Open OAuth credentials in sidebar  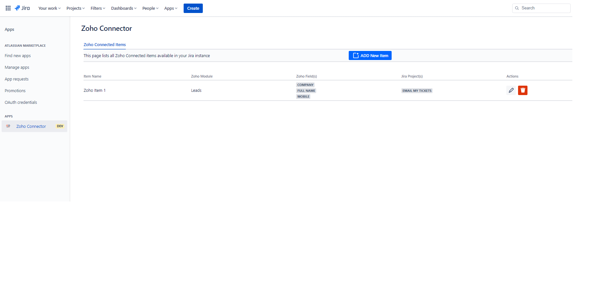pyautogui.click(x=21, y=103)
